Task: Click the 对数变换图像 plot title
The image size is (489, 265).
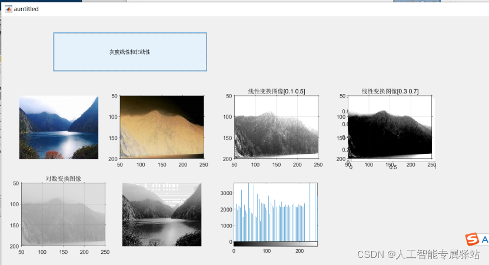Action: pyautogui.click(x=64, y=179)
